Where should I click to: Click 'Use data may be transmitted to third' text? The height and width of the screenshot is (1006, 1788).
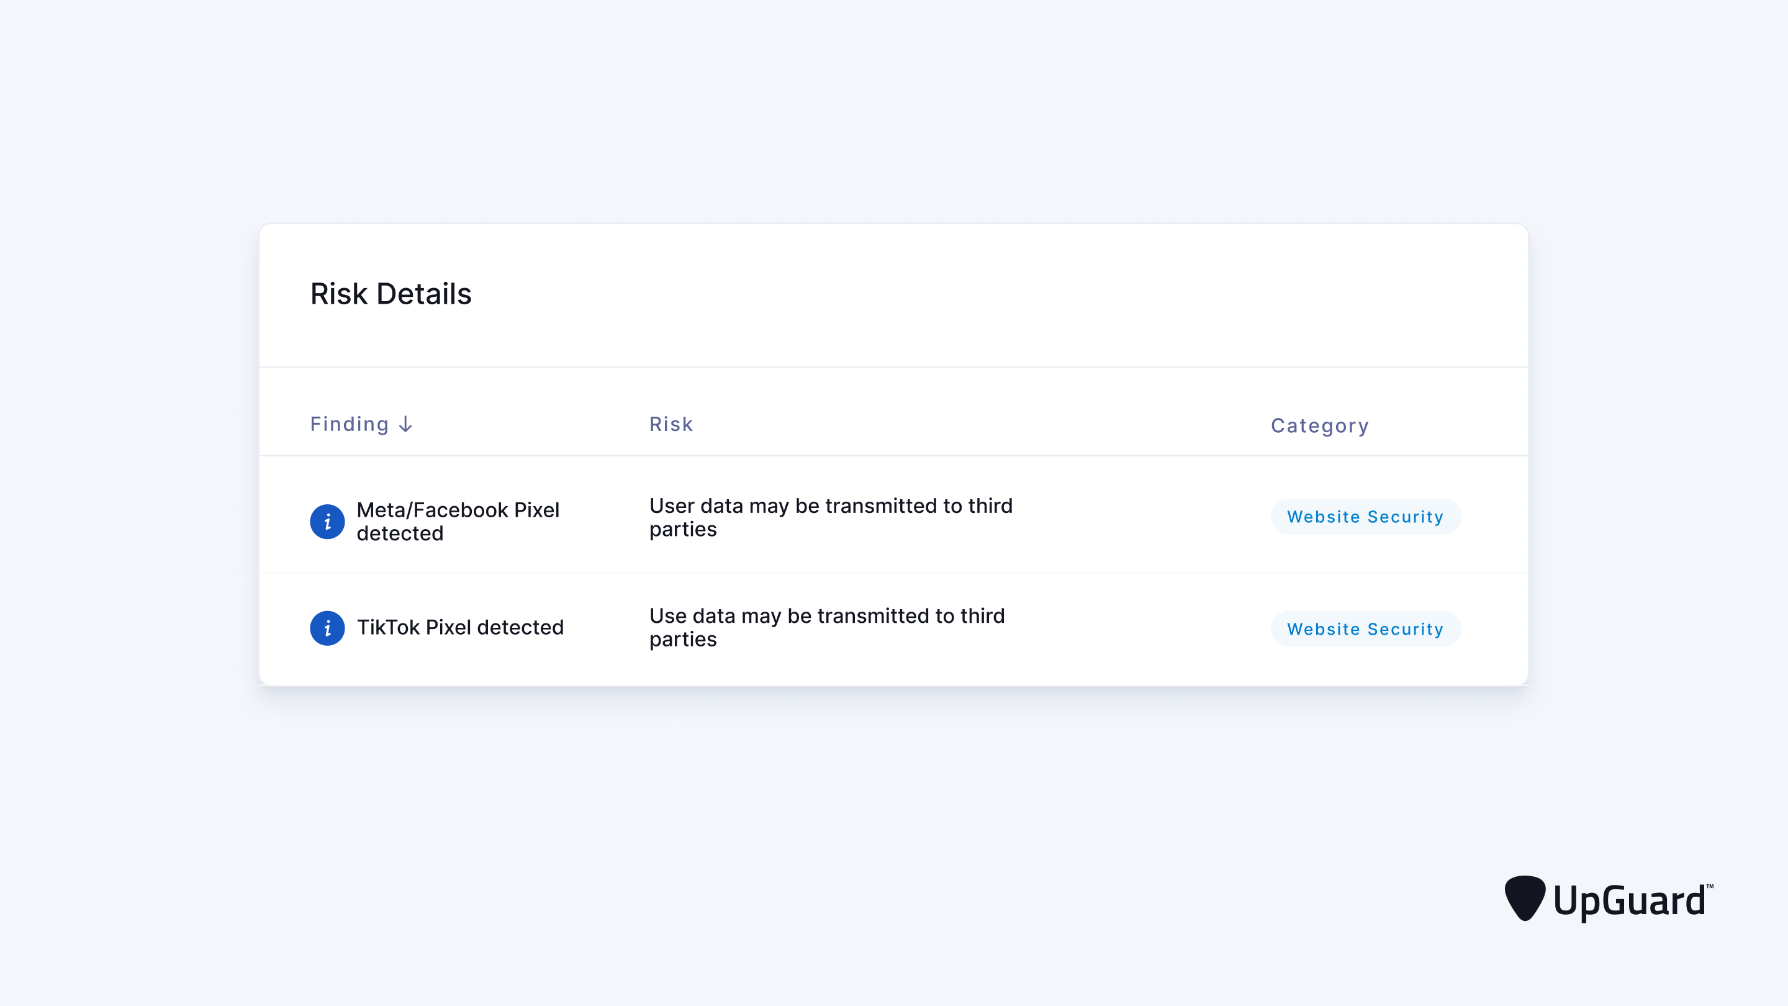click(827, 616)
